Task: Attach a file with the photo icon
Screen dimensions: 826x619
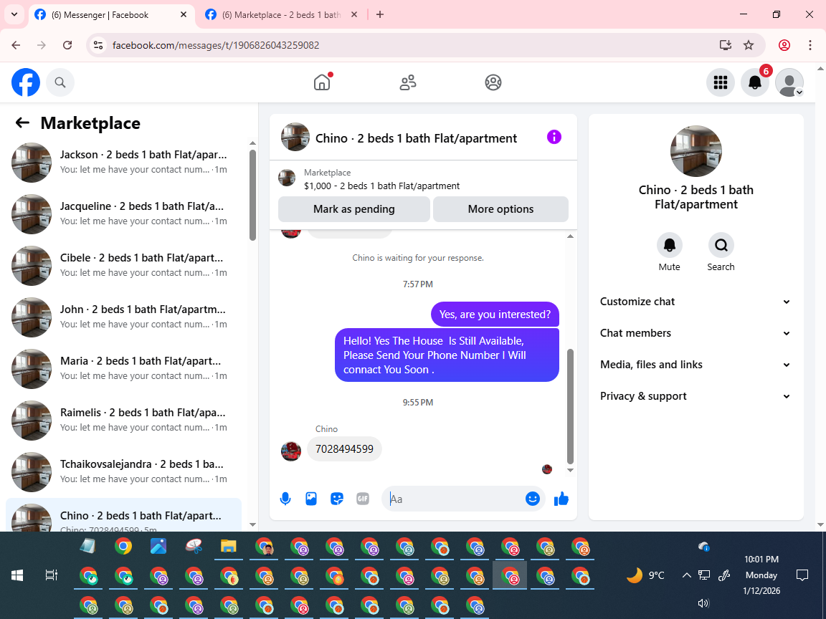Action: click(311, 499)
